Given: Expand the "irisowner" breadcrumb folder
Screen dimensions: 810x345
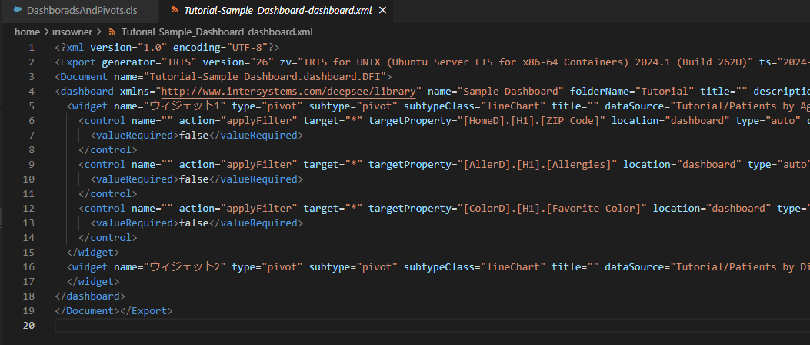Looking at the screenshot, I should click(x=74, y=32).
